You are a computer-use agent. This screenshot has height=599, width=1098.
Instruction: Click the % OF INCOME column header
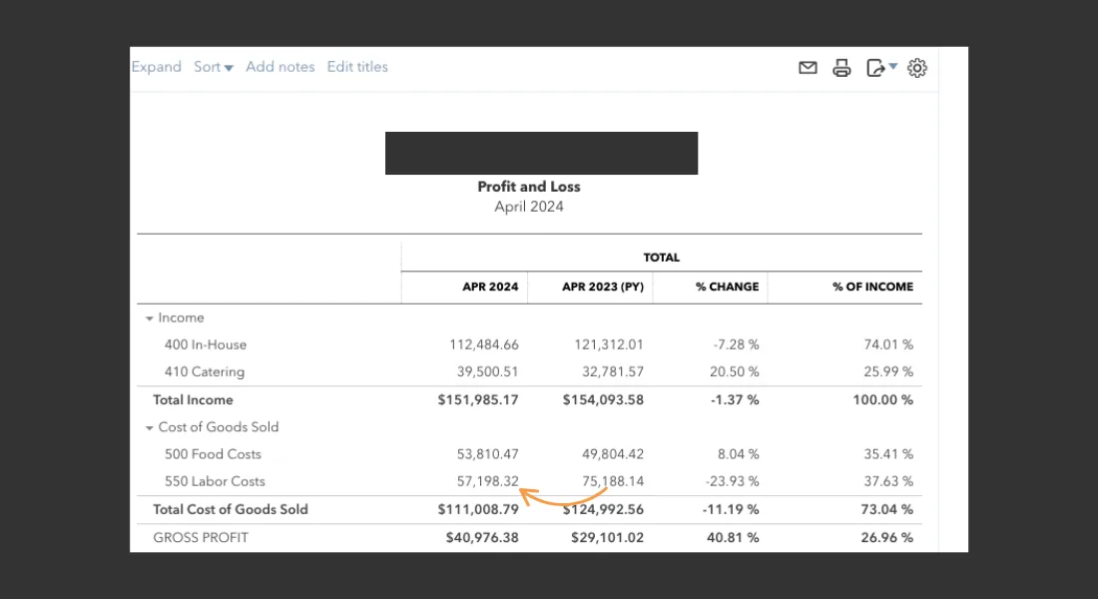pyautogui.click(x=872, y=287)
